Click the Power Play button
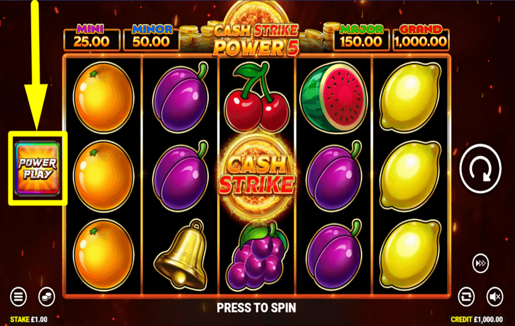 tap(37, 168)
